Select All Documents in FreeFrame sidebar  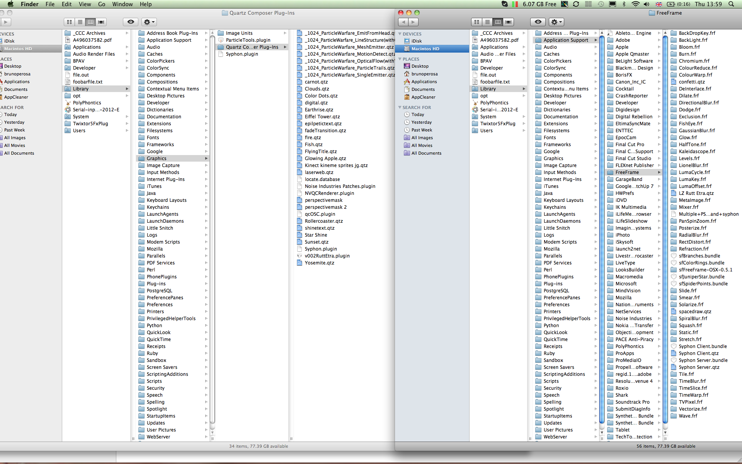pos(432,153)
